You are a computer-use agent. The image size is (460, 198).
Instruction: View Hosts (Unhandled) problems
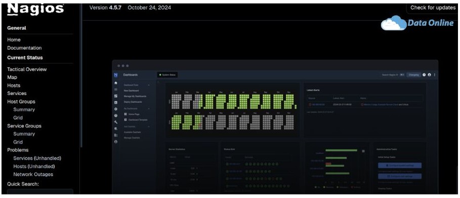coord(34,166)
